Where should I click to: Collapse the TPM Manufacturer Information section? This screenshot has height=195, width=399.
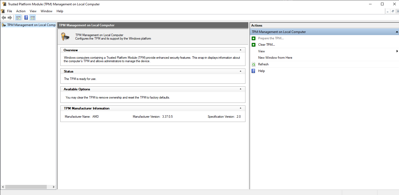(240, 108)
